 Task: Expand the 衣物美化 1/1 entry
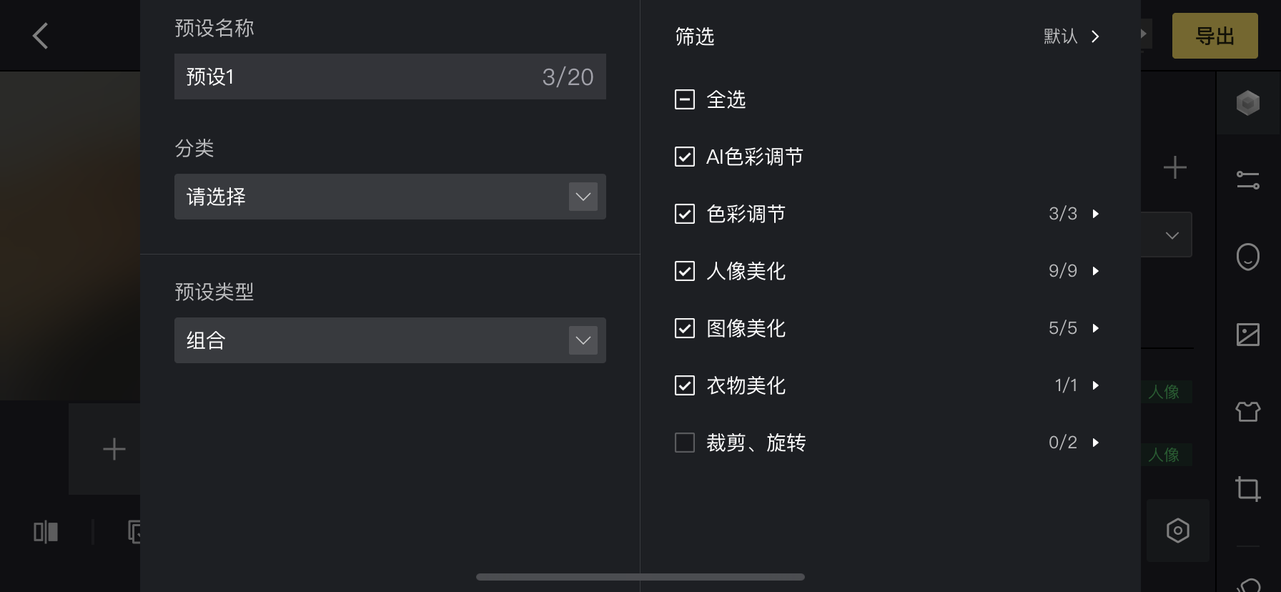pos(1096,385)
